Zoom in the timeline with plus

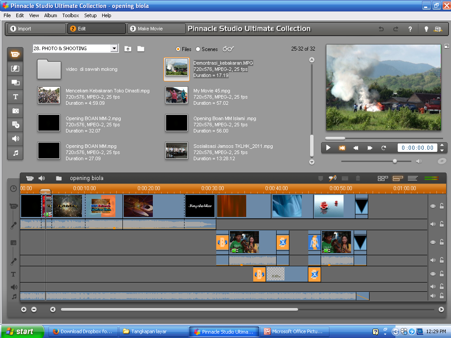coord(24,309)
